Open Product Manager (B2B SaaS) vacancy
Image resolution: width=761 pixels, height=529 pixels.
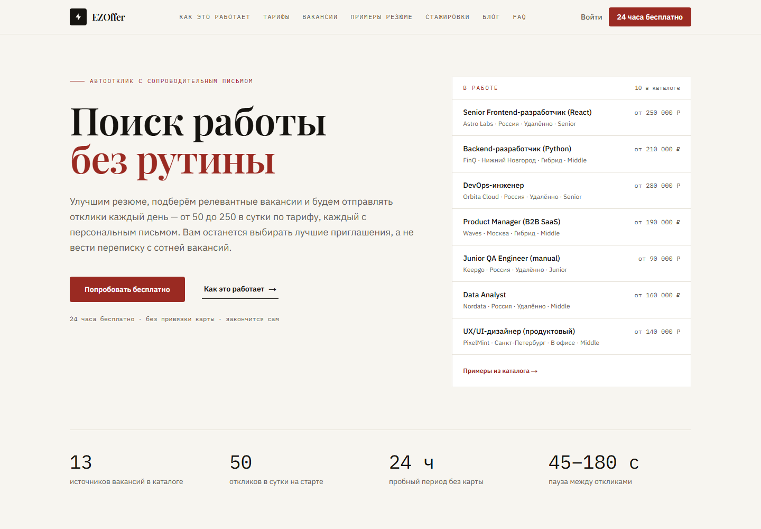pyautogui.click(x=571, y=227)
